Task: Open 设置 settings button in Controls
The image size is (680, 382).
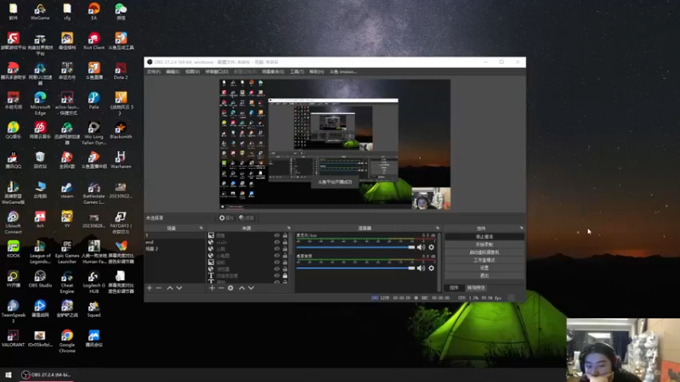Action: (484, 268)
